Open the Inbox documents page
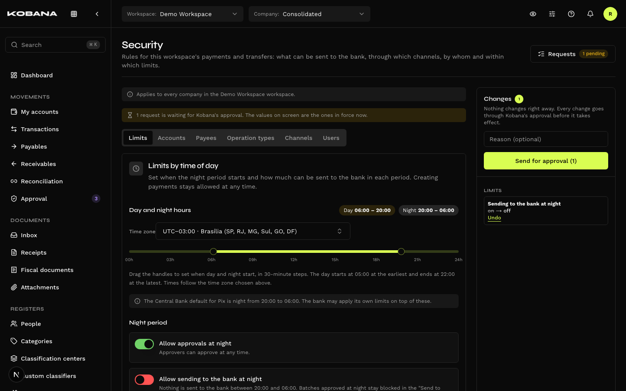 [55, 235]
